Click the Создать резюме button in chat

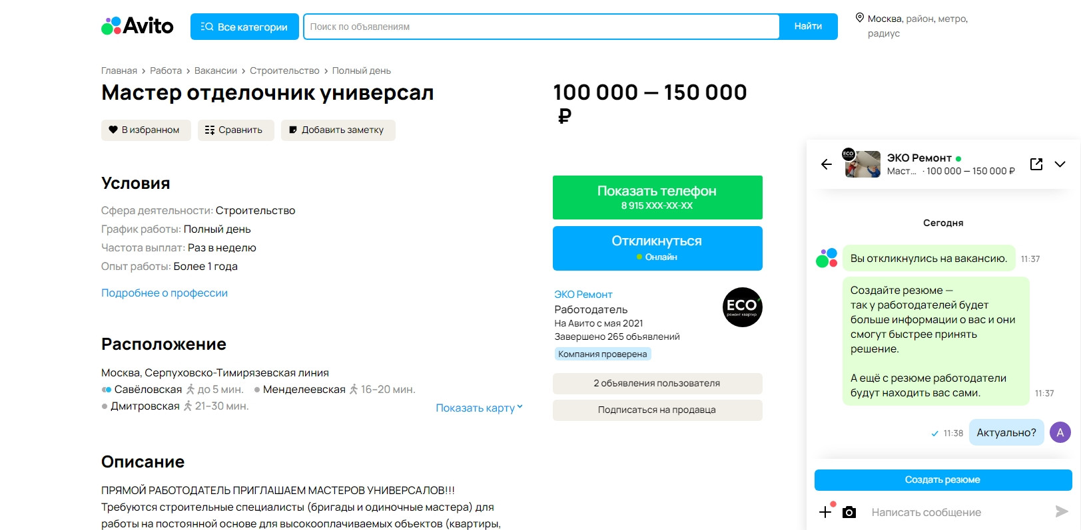coord(943,480)
